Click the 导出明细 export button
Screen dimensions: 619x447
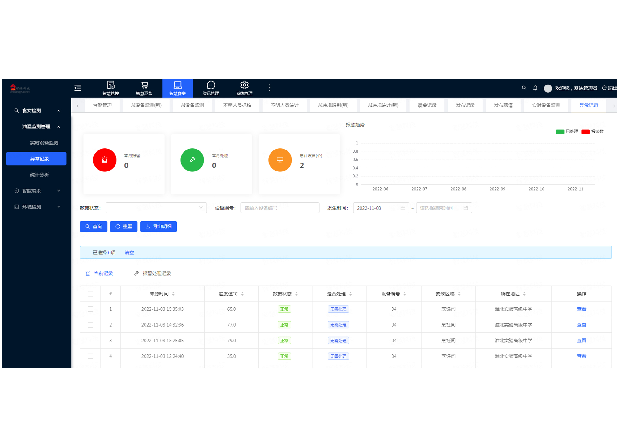tap(158, 227)
